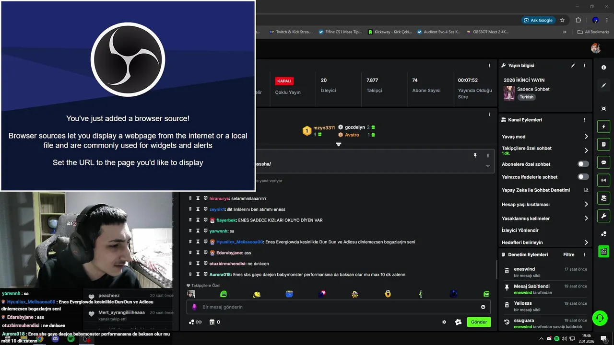Open the green clapperboard sidebar icon
Screen dimensions: 614x345
pyautogui.click(x=603, y=251)
